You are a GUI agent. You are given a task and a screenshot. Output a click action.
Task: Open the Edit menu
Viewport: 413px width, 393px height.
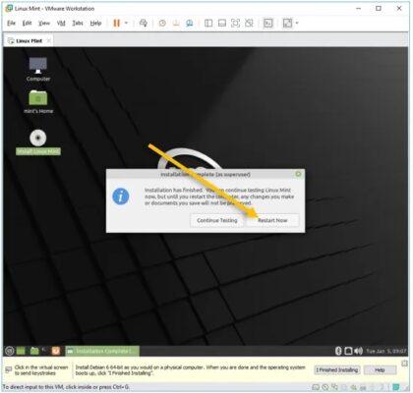27,23
